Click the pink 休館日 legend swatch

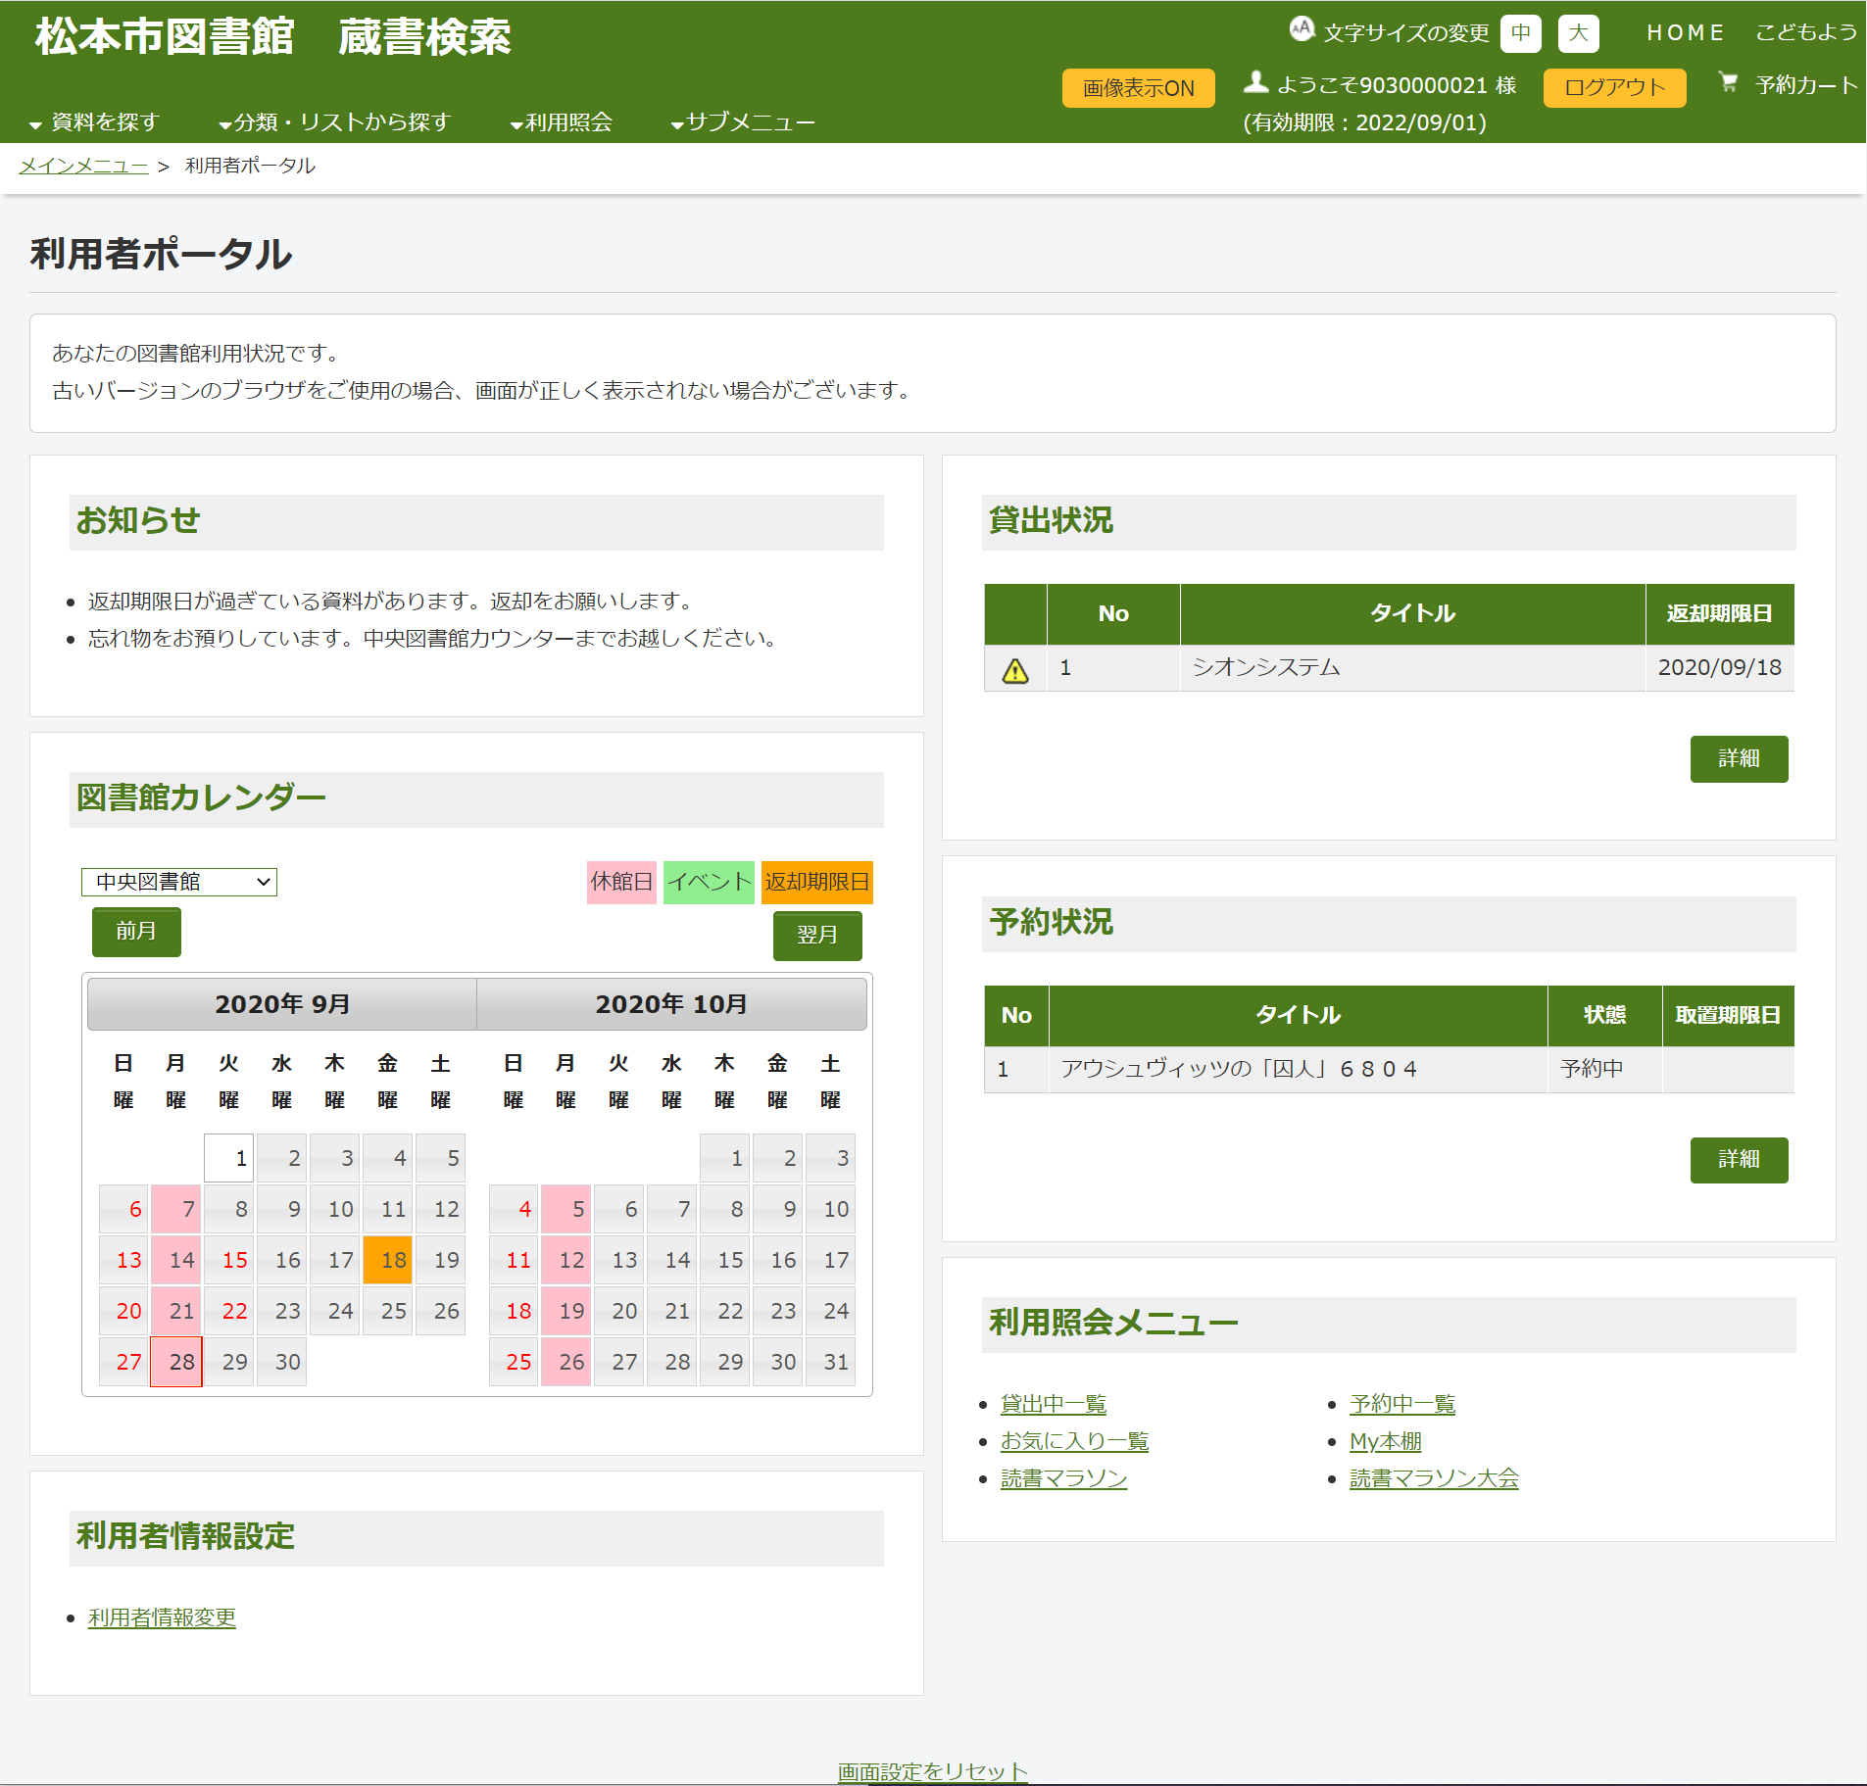[x=621, y=882]
